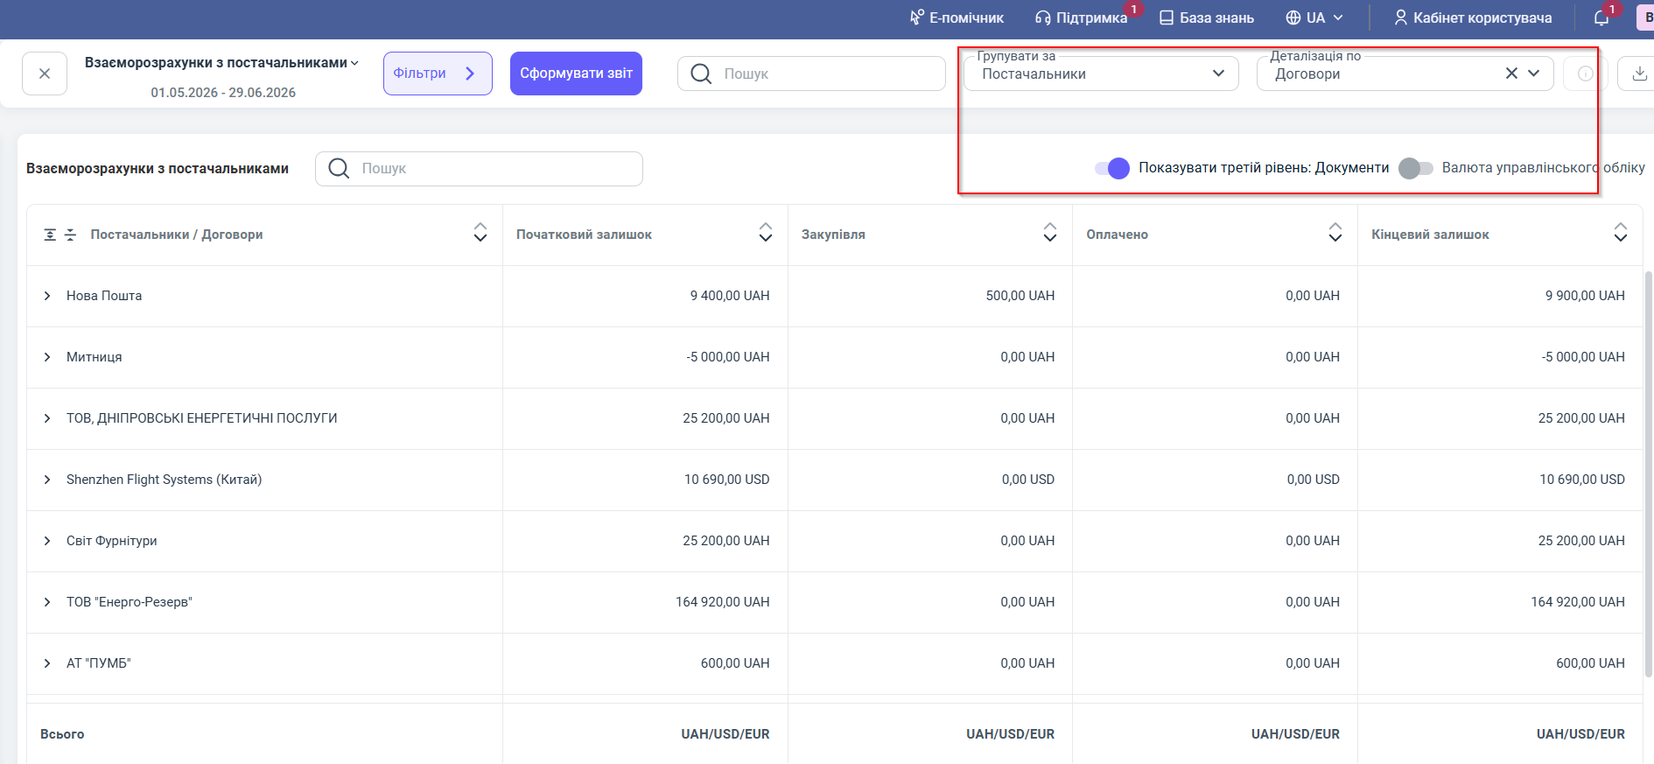Click Митниця's Початковий залишок value -5 000,00 UAH
This screenshot has height=764, width=1654.
[728, 357]
